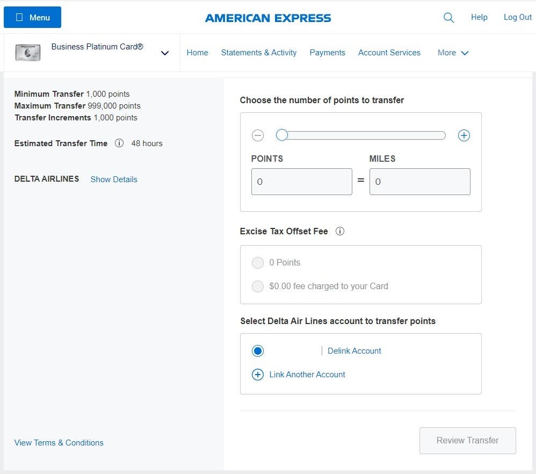Click the Review Transfer button

pos(467,440)
